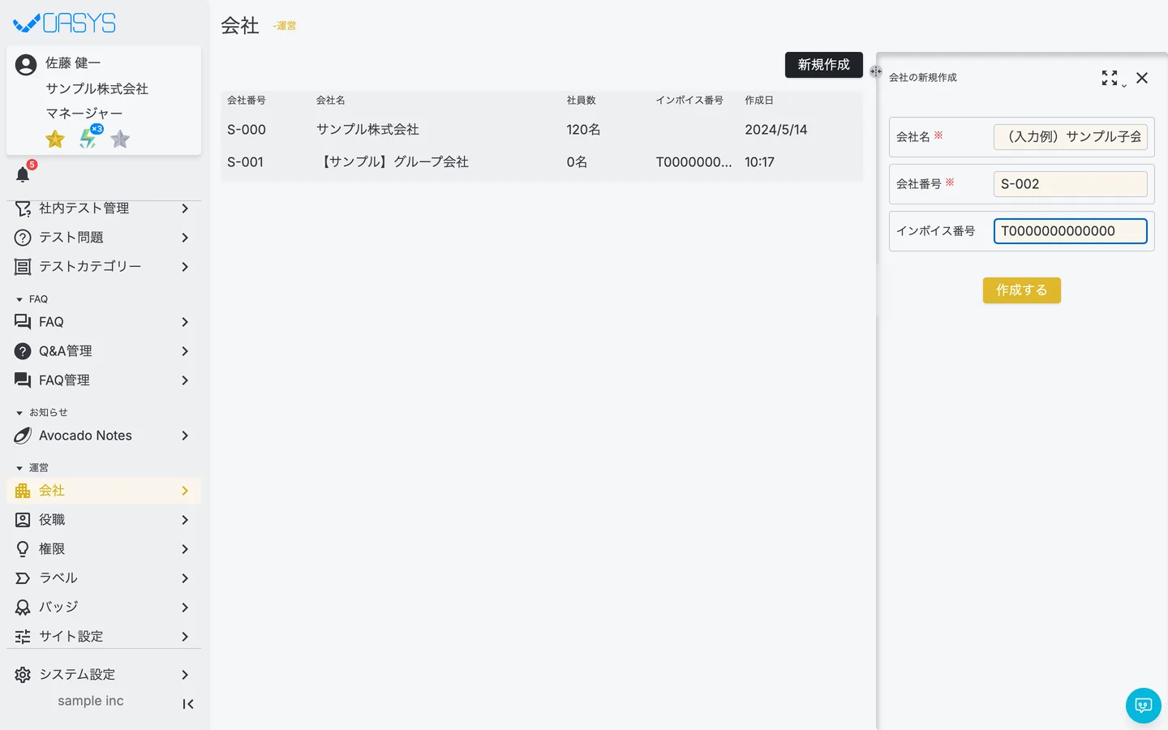Click the サイト設定 sliders icon

pyautogui.click(x=23, y=637)
